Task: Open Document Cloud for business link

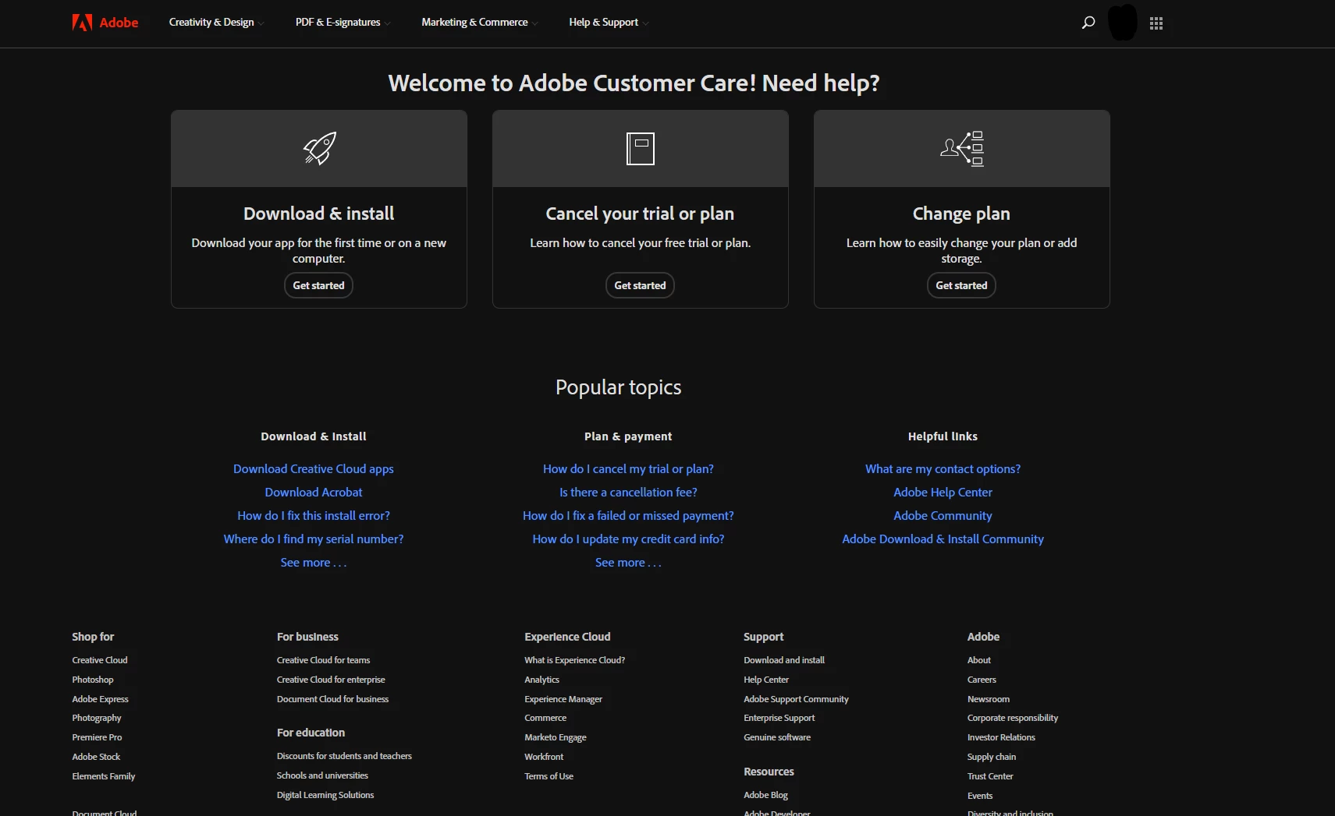Action: (332, 699)
